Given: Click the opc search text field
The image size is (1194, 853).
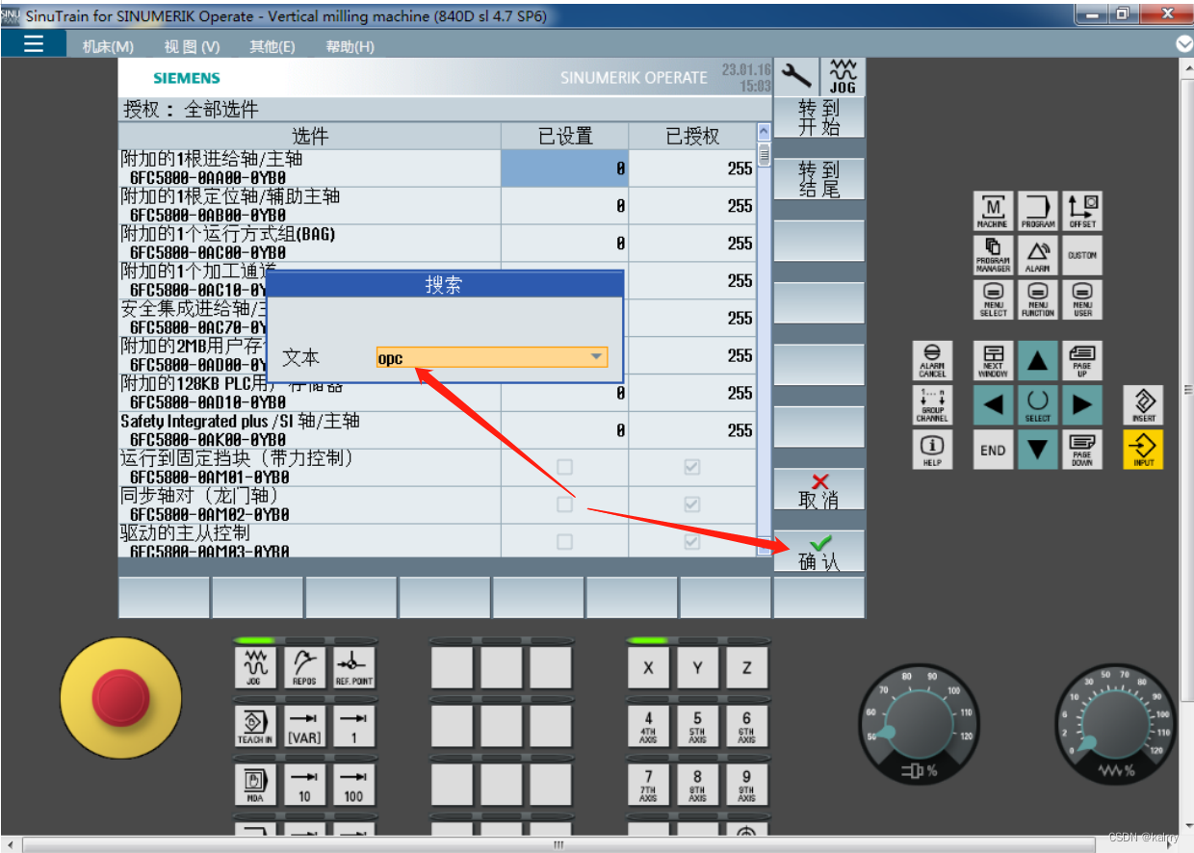Looking at the screenshot, I should click(x=492, y=357).
